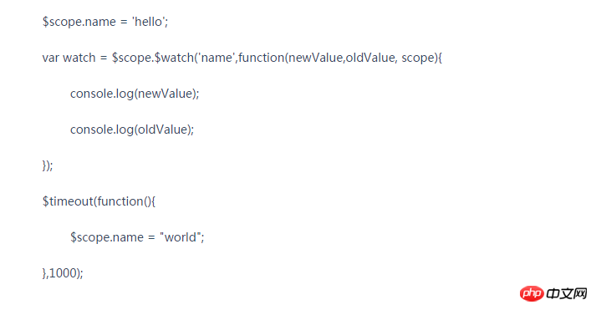This screenshot has height=310, width=596.
Task: Click the console.log(newValue) line
Action: pos(135,94)
